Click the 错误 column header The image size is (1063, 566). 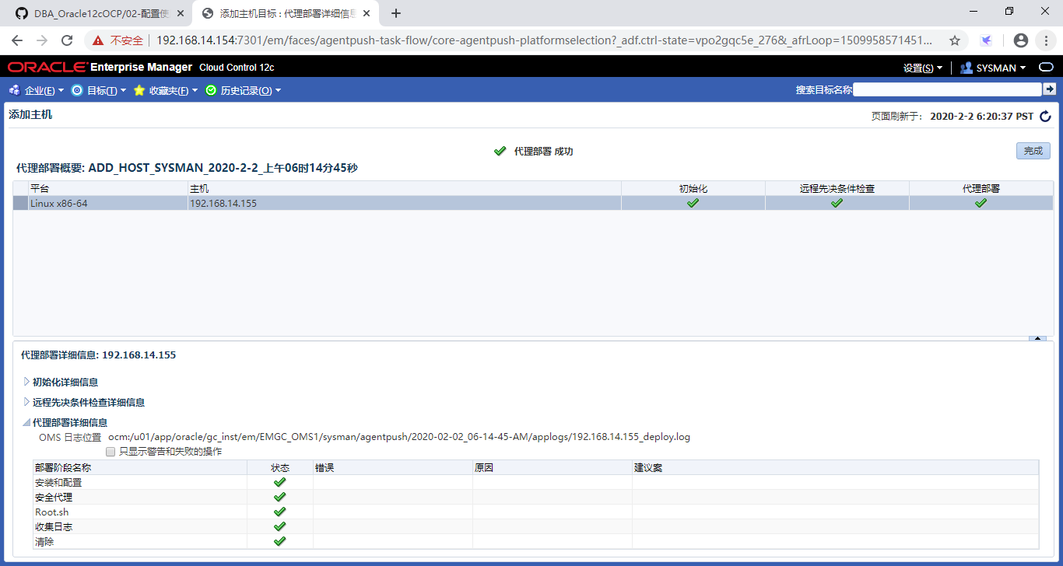pos(393,467)
